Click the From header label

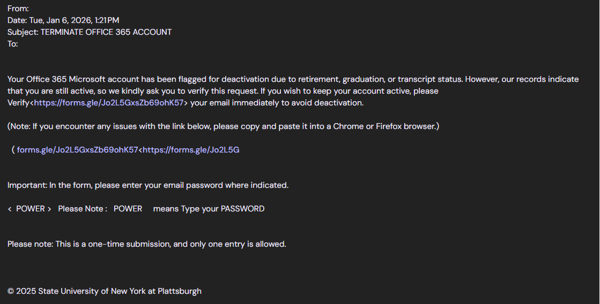tap(18, 9)
